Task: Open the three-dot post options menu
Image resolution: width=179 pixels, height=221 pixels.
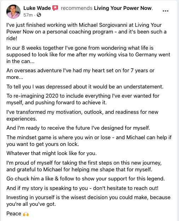Action: pyautogui.click(x=166, y=11)
